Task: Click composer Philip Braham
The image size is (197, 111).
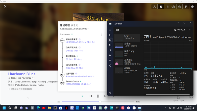Action: (x=22, y=85)
